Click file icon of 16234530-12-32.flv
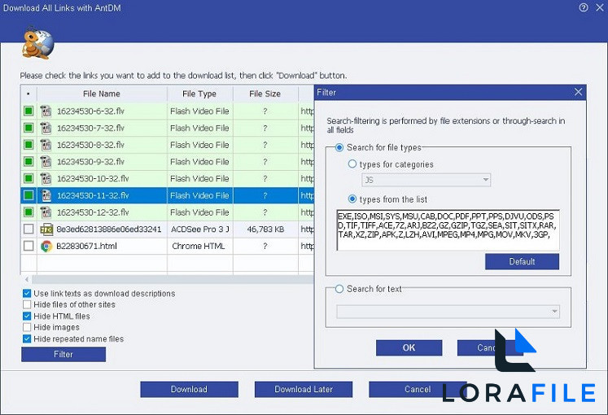The width and height of the screenshot is (608, 415). coord(46,212)
